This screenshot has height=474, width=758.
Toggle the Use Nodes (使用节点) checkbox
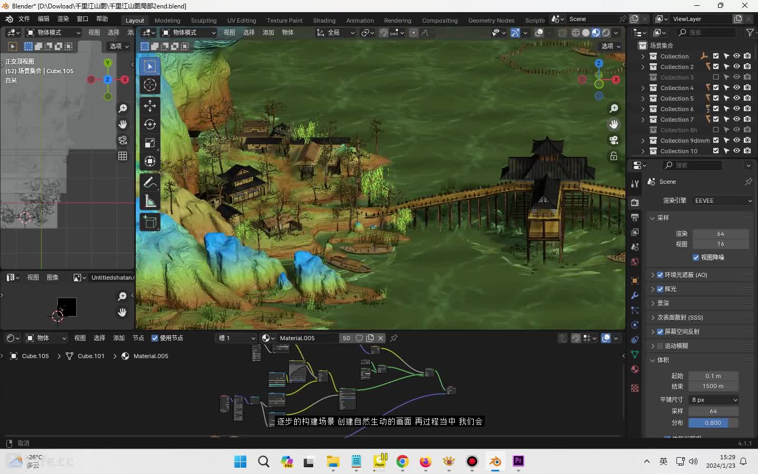tap(155, 338)
